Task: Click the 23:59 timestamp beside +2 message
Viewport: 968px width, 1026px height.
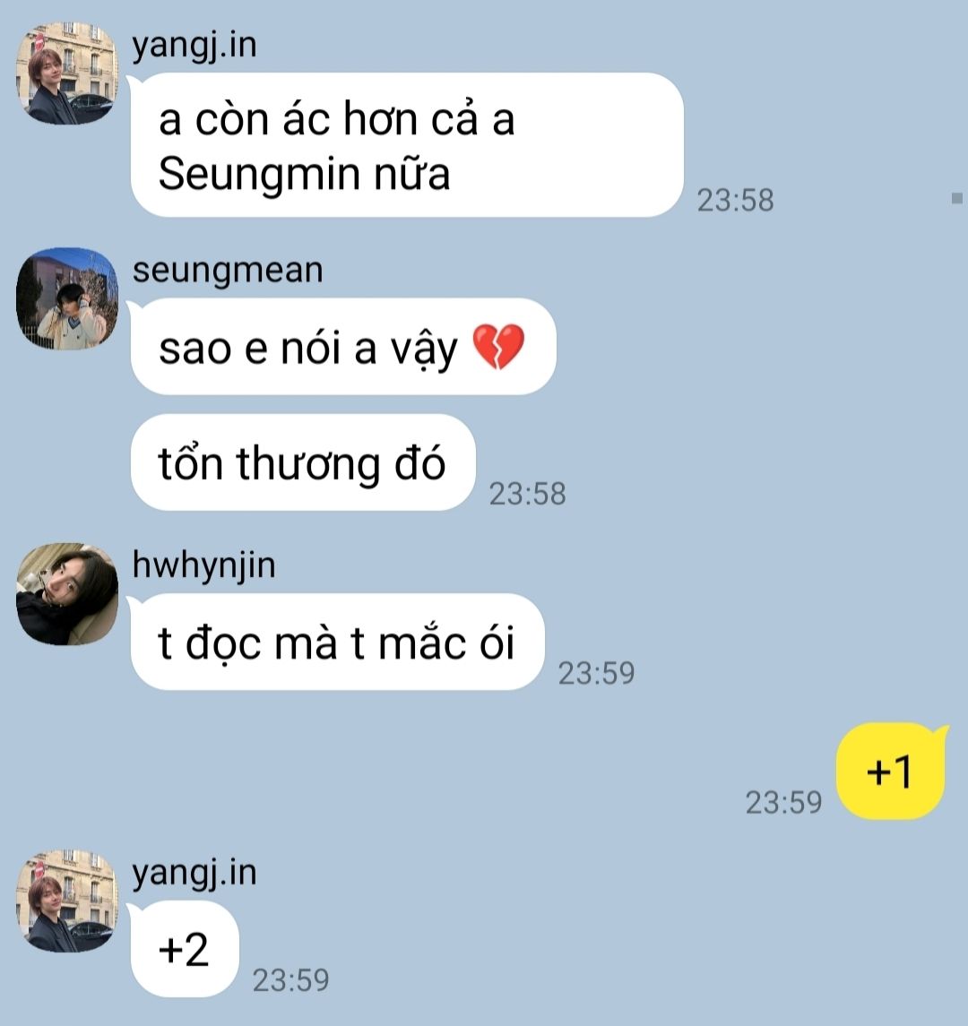Action: pyautogui.click(x=290, y=980)
